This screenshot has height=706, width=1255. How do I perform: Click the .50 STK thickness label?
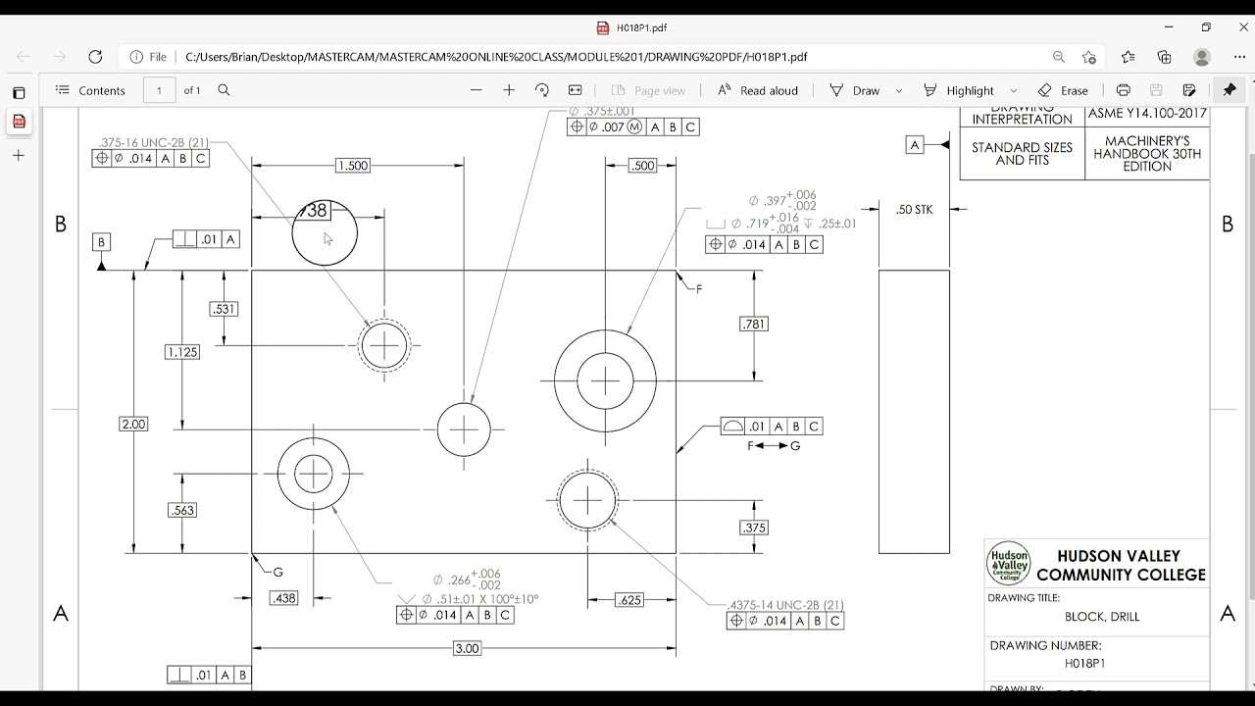coord(915,209)
